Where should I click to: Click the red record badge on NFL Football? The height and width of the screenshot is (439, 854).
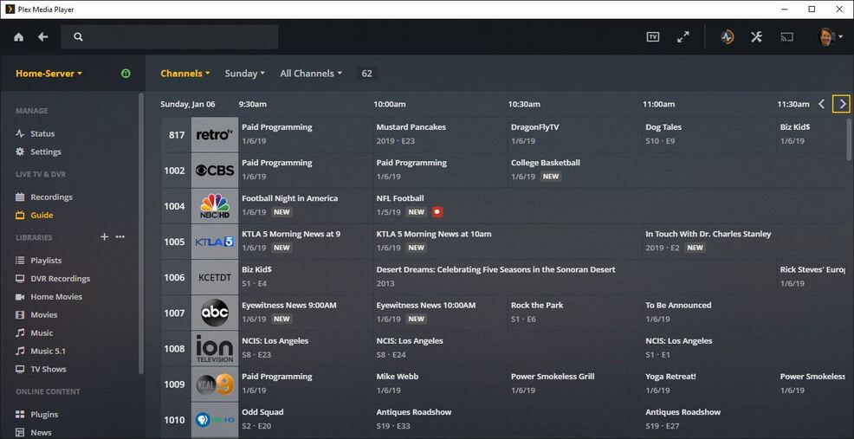click(437, 212)
